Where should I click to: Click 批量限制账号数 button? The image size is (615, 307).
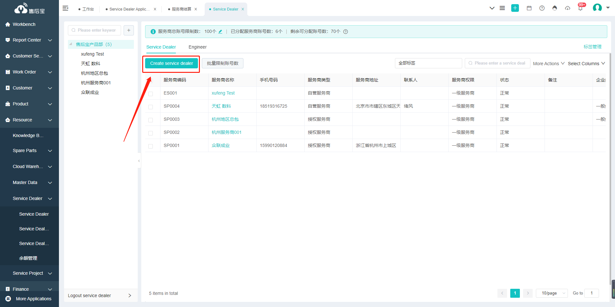tap(223, 63)
